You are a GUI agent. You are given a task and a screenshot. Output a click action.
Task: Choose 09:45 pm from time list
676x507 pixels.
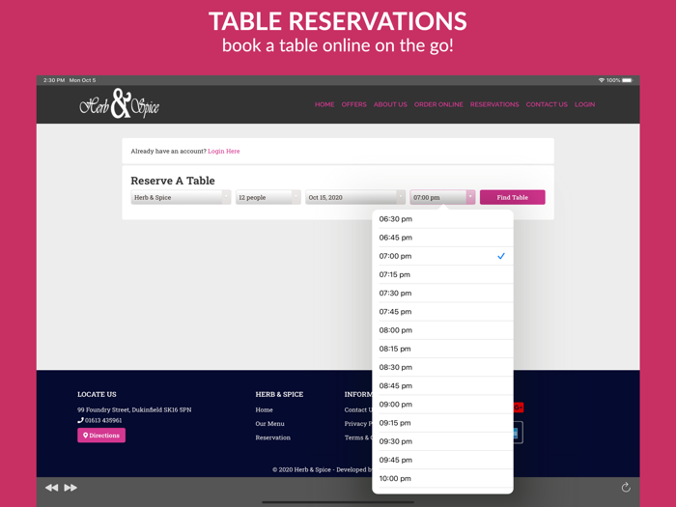pyautogui.click(x=442, y=460)
